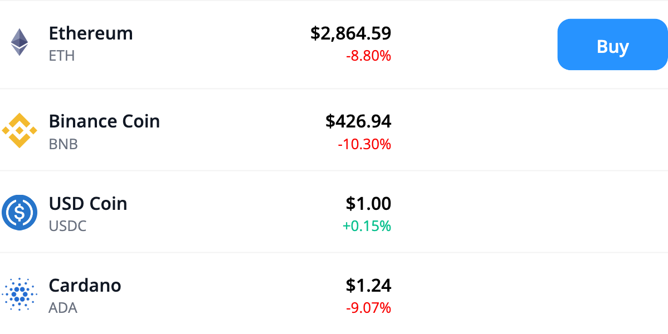Viewport: 668px width, 334px height.
Task: Click the USD Coin blue dollar icon
Action: pyautogui.click(x=20, y=212)
